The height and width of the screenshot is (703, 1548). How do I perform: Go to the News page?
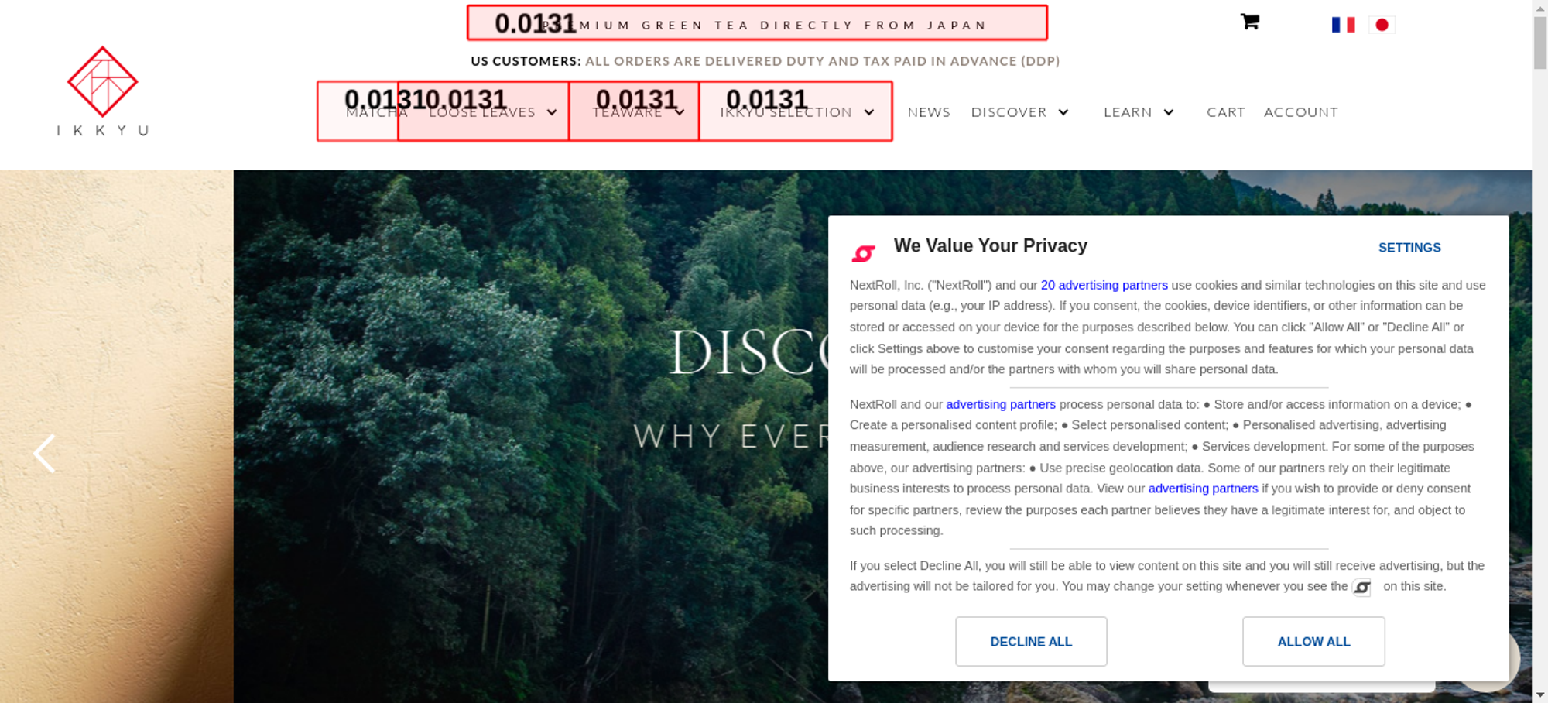929,112
